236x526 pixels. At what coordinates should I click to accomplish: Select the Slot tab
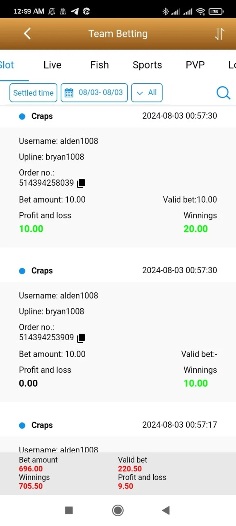tap(7, 65)
